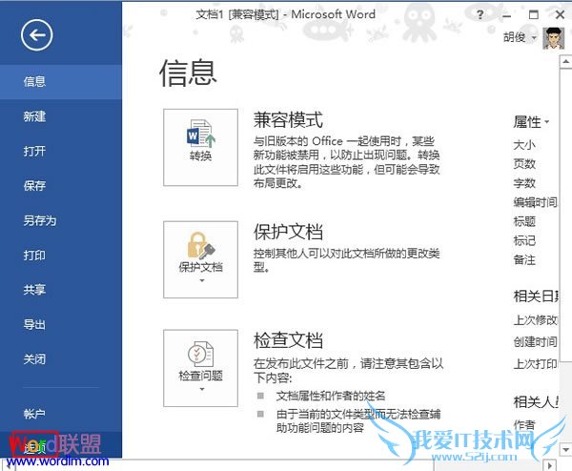Open the 共享 page
This screenshot has width=572, height=471.
point(34,290)
